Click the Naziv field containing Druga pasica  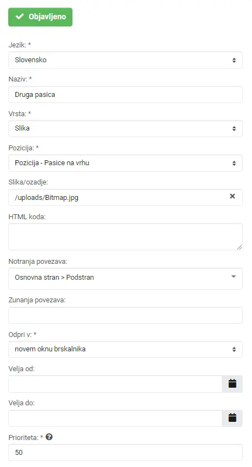point(125,95)
